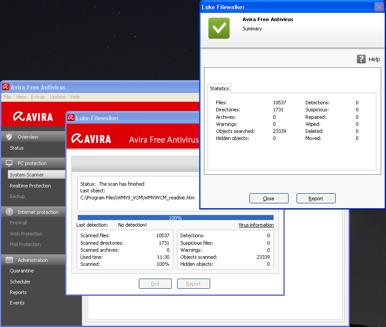Click the Internet protection globe icon
The height and width of the screenshot is (327, 386).
coord(9,212)
